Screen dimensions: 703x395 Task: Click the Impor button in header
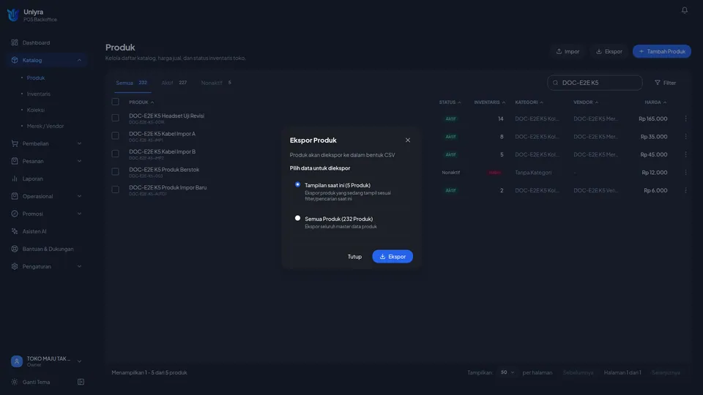coord(568,51)
